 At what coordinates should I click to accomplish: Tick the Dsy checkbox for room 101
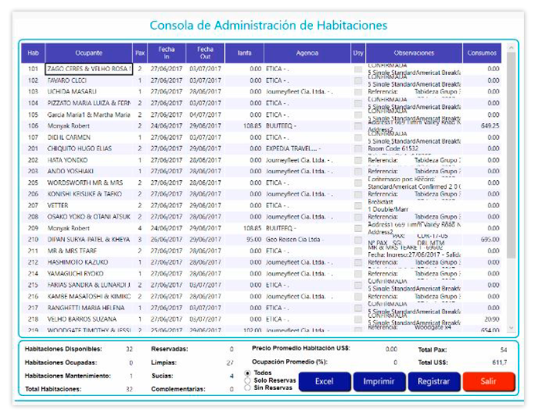(358, 69)
